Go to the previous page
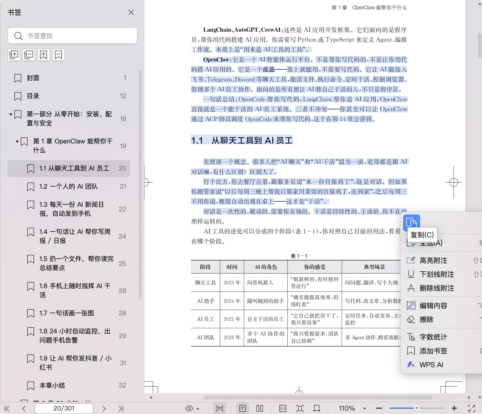Screen dimensions: 482x414 coord(24,408)
